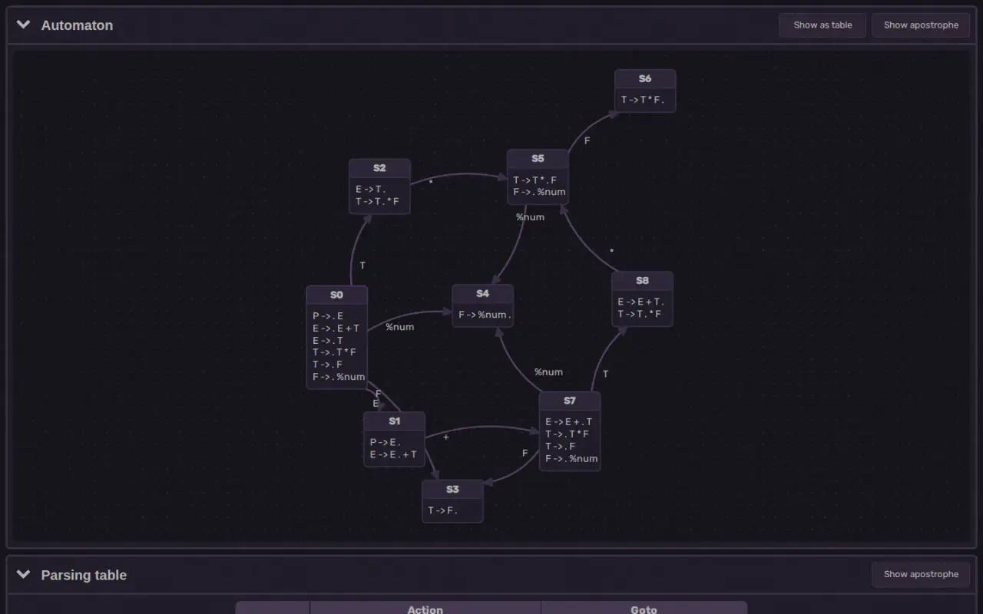Click item "T -> . F" in state S7
The image size is (983, 614).
pos(561,447)
